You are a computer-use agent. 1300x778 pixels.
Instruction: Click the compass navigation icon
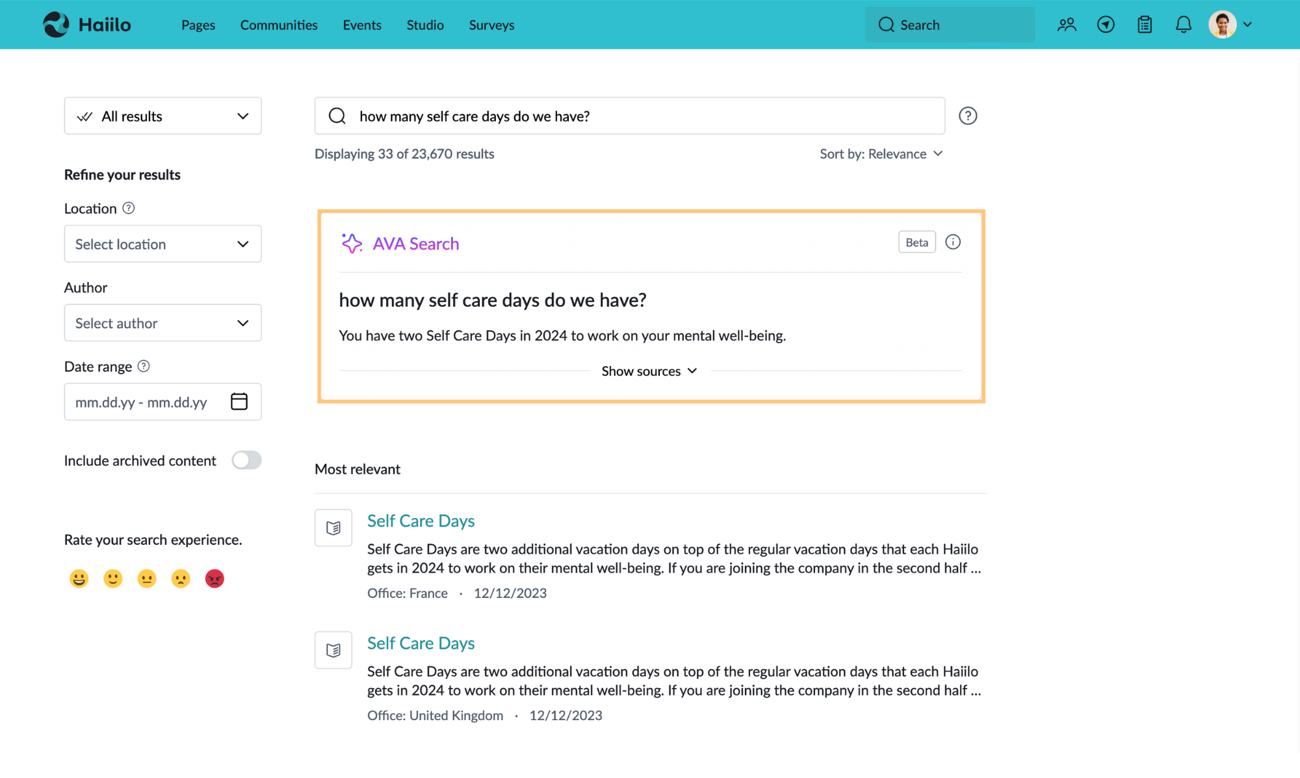[x=1106, y=24]
